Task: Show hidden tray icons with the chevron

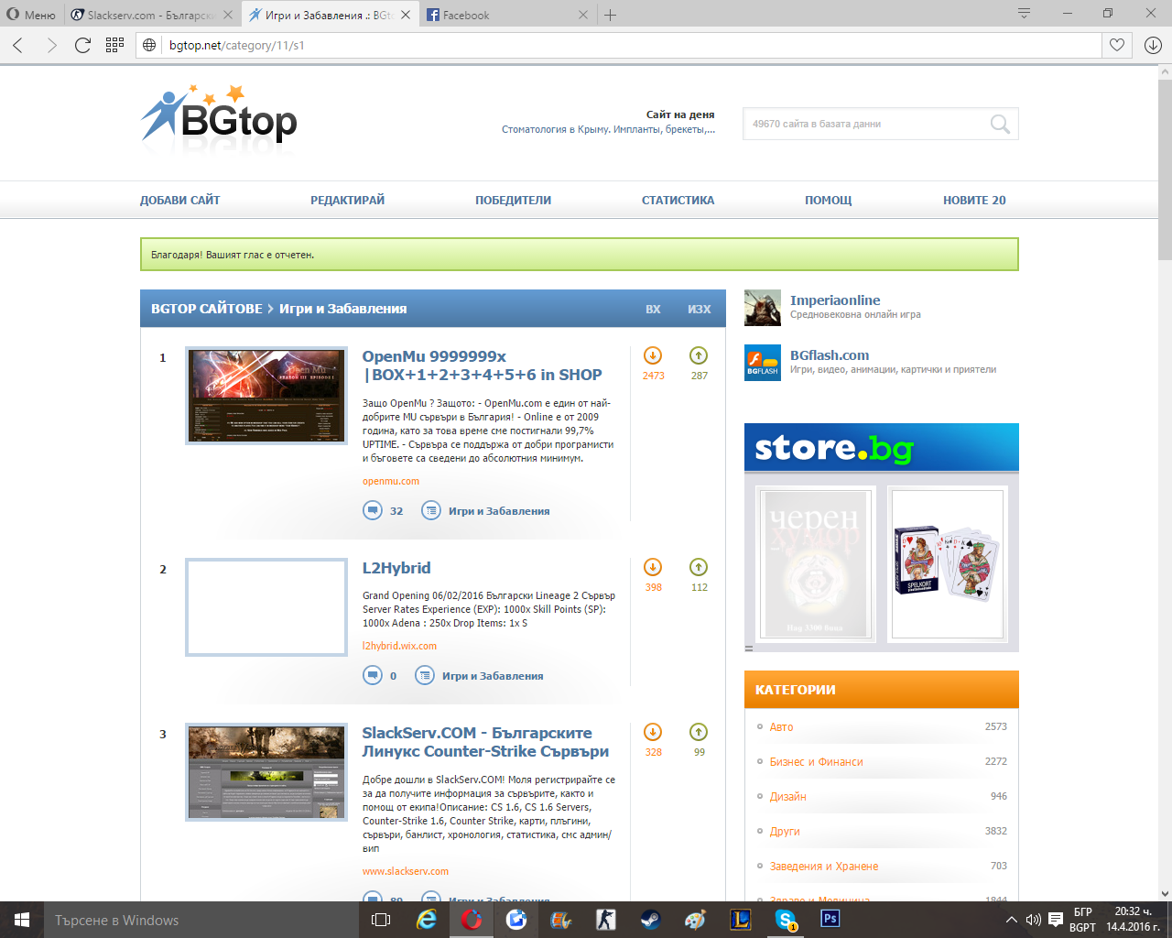Action: pos(1011,920)
